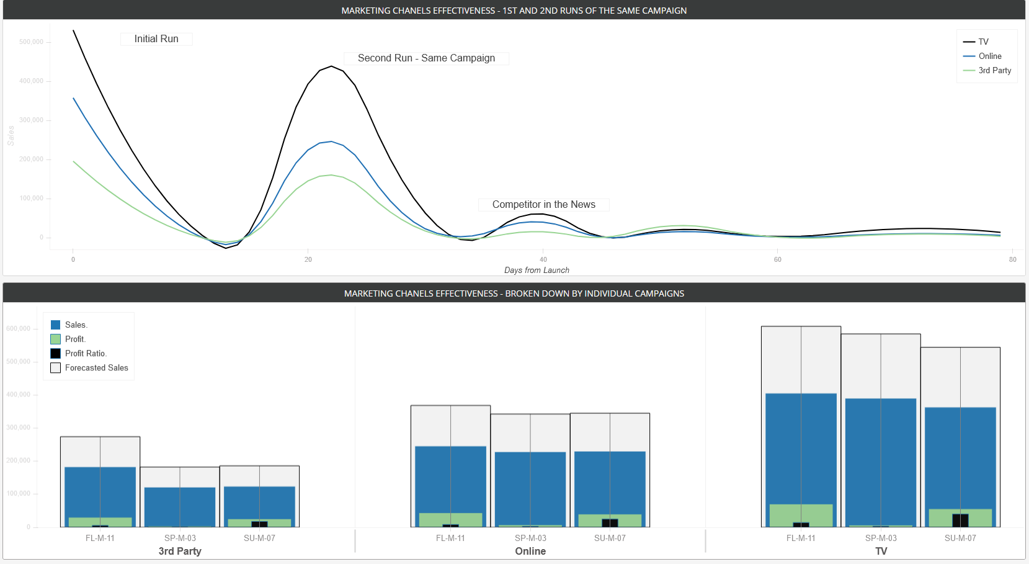Toggle the Sales legend entry
The height and width of the screenshot is (564, 1029).
coord(69,325)
